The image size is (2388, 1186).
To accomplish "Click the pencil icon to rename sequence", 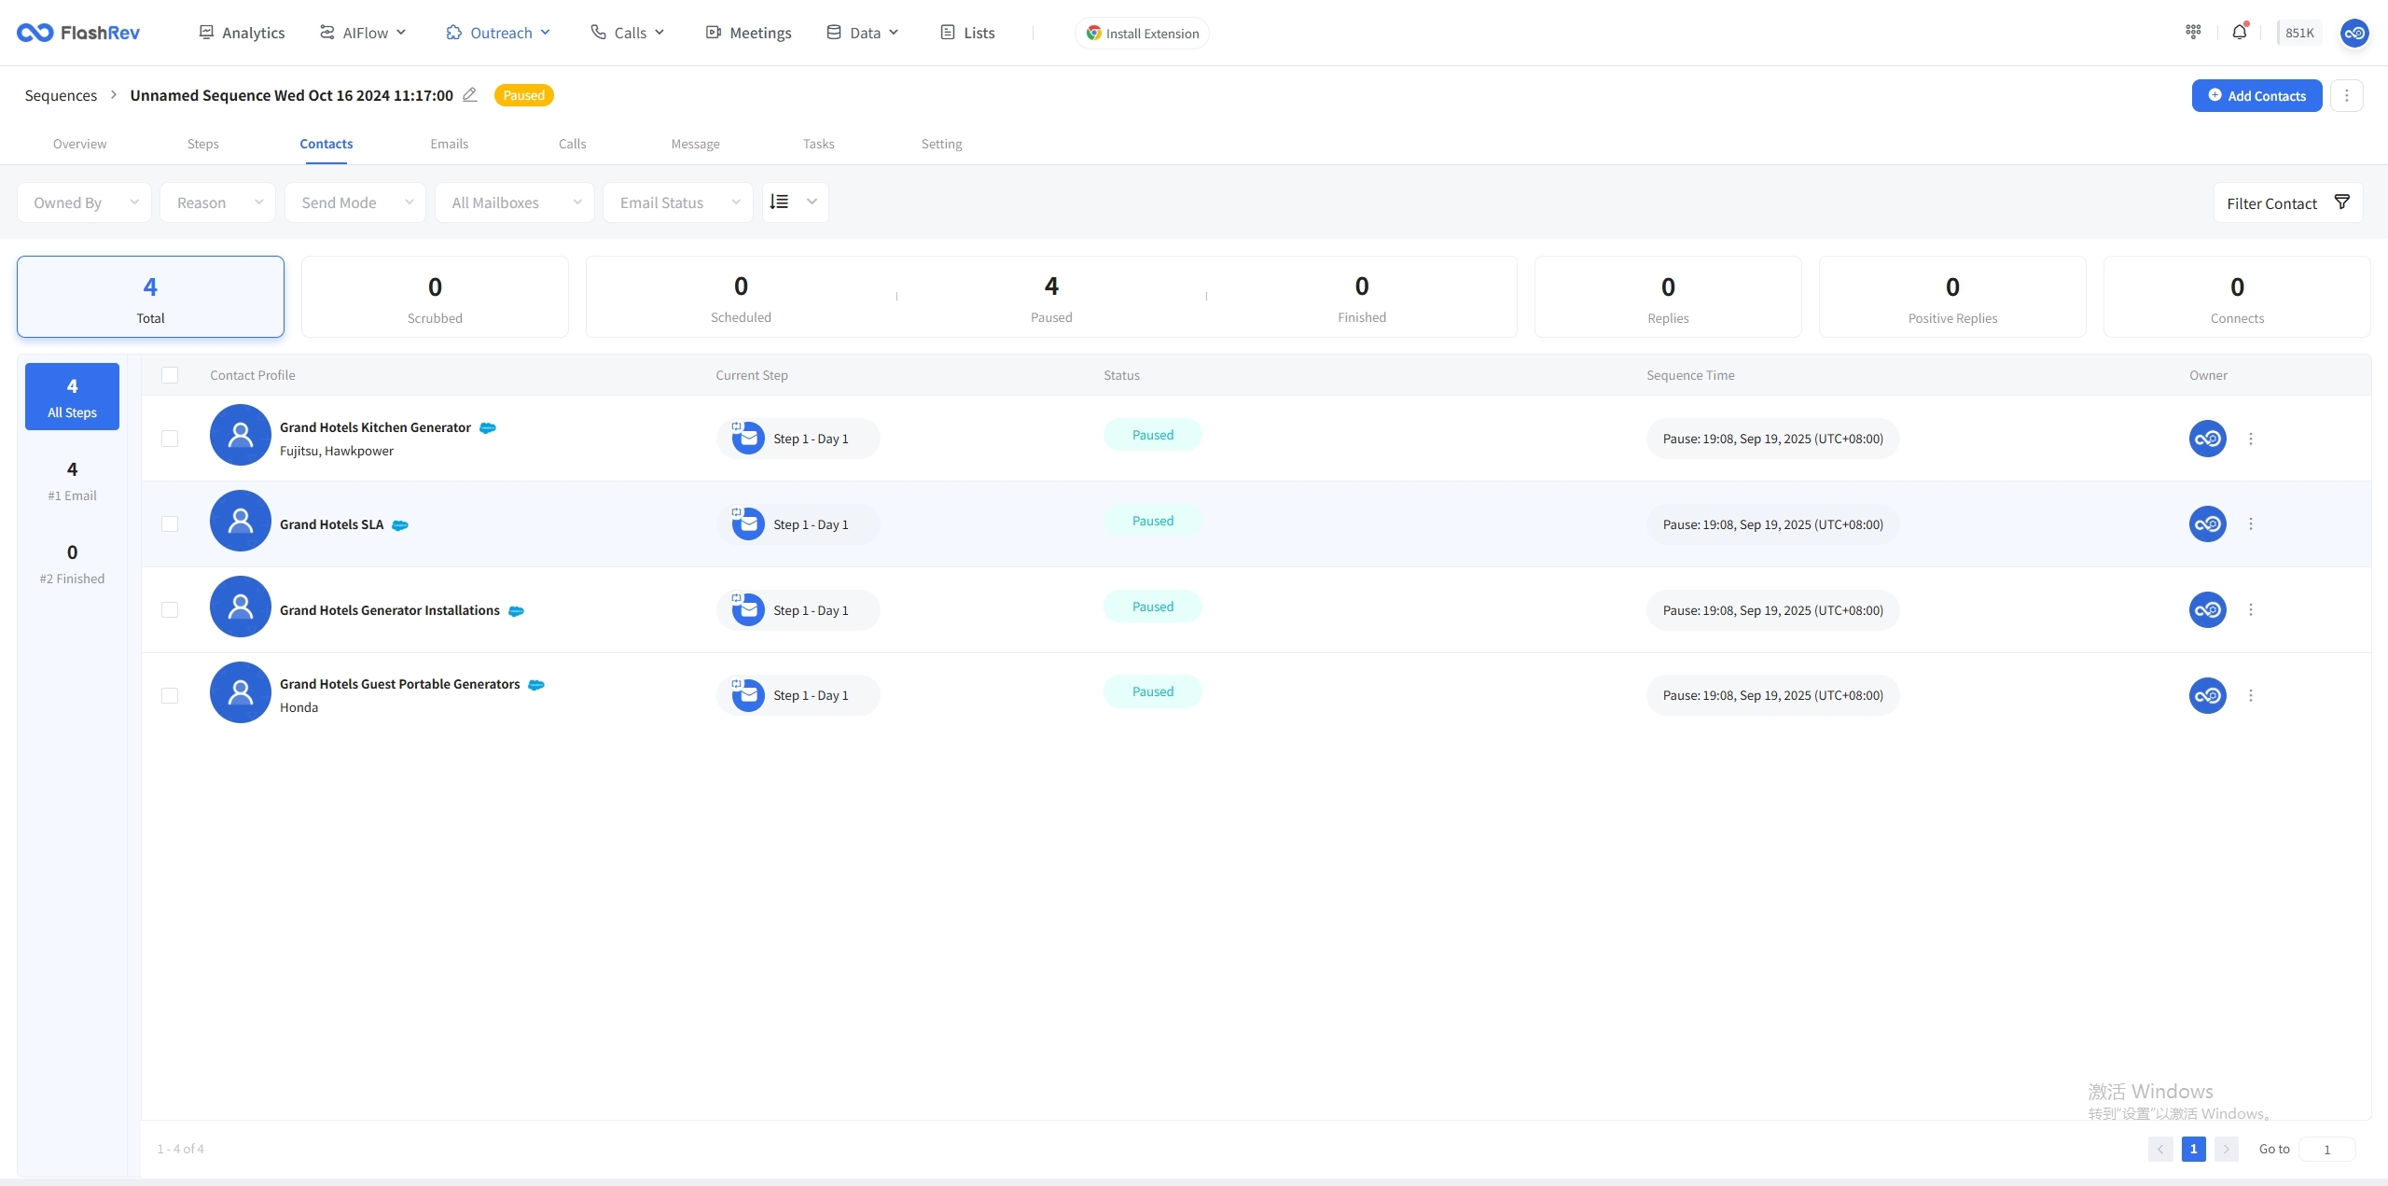I will pyautogui.click(x=470, y=95).
